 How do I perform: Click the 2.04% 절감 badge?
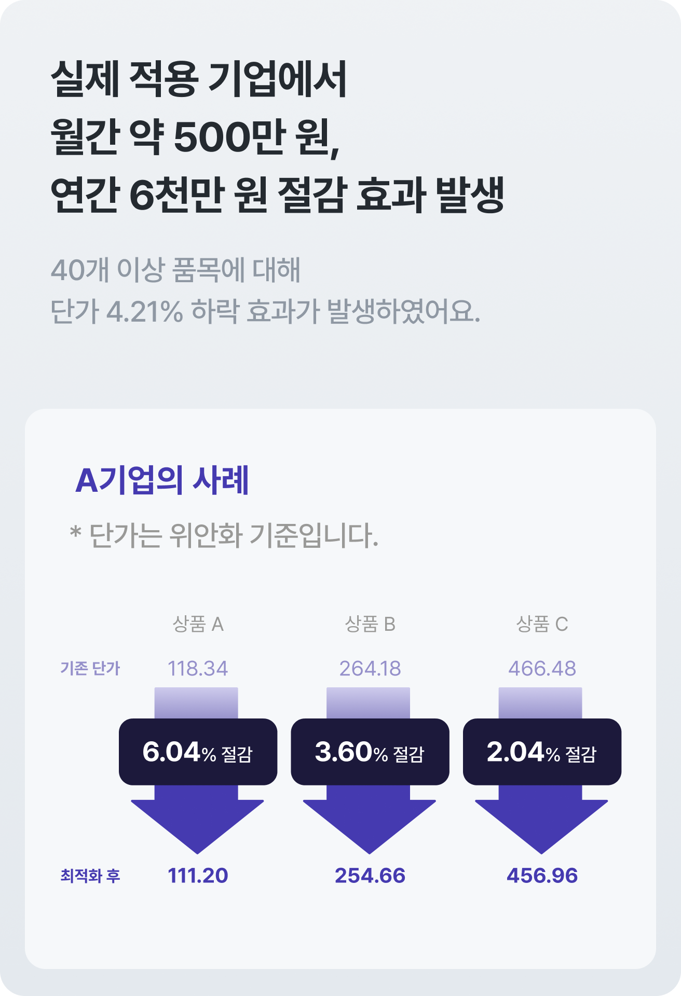coord(542,752)
